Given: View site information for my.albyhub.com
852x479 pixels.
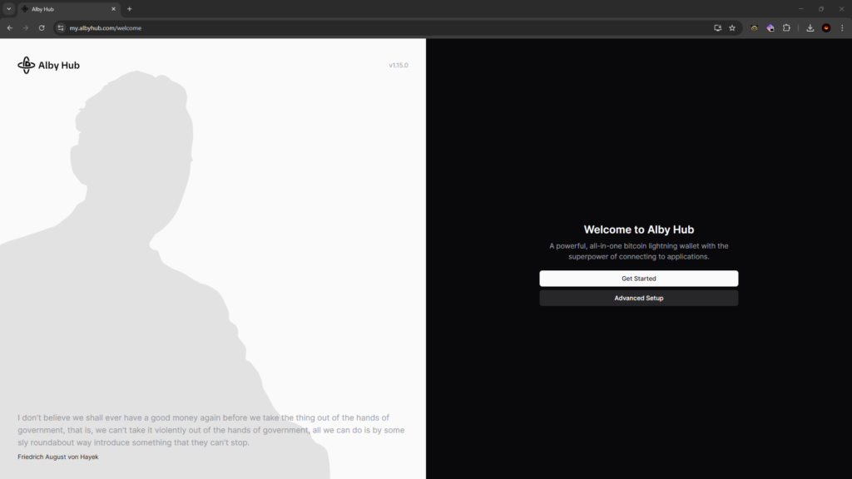Looking at the screenshot, I should (x=60, y=27).
